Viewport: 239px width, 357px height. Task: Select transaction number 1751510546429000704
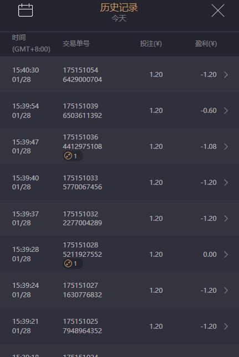[x=82, y=75]
